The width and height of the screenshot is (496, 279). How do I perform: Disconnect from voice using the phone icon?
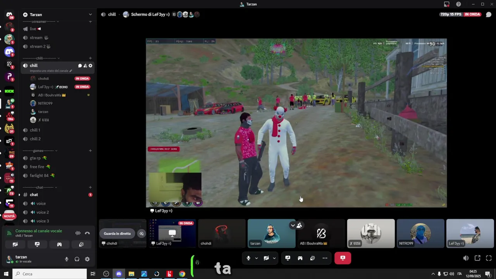pyautogui.click(x=87, y=233)
